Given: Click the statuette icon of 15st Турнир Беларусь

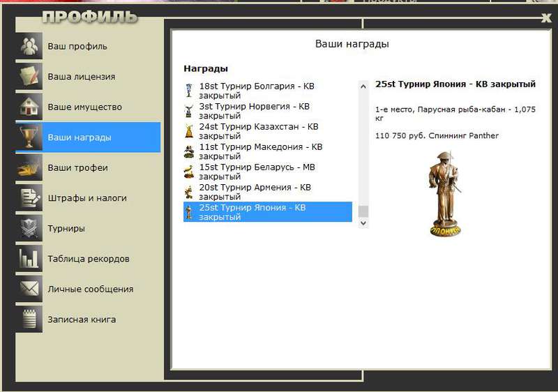Looking at the screenshot, I should pyautogui.click(x=189, y=172).
